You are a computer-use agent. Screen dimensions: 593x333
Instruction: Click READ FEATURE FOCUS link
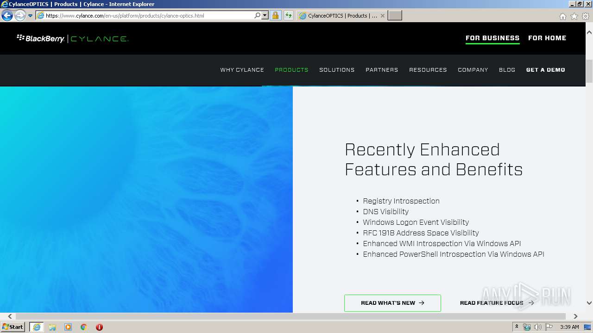pos(497,303)
